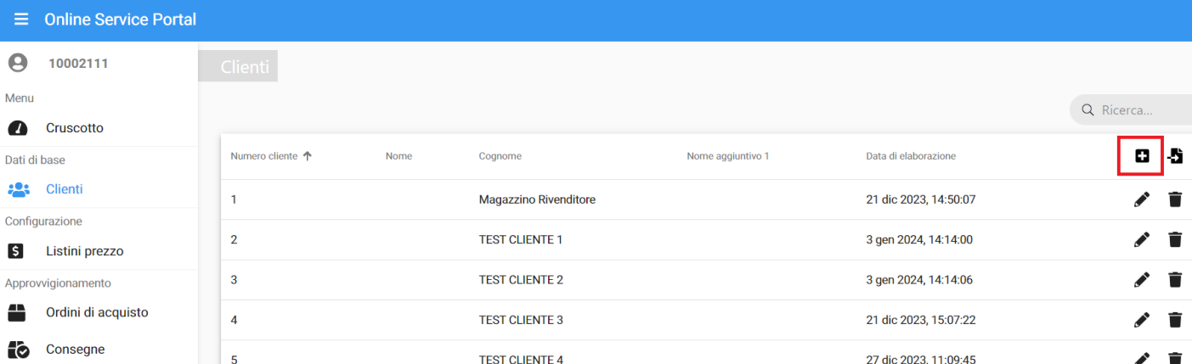Sort by Nome column header
The width and height of the screenshot is (1192, 364).
click(398, 156)
